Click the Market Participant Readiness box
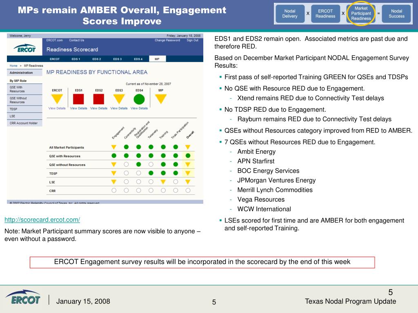Screen dimensions: 418x313 361,13
